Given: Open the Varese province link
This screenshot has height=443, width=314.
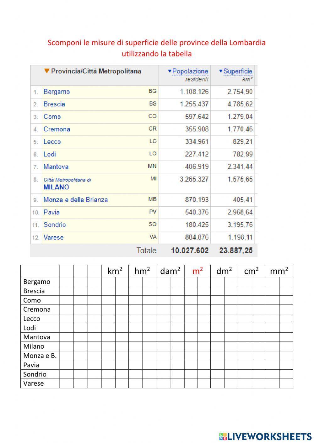Looking at the screenshot, I should (53, 237).
